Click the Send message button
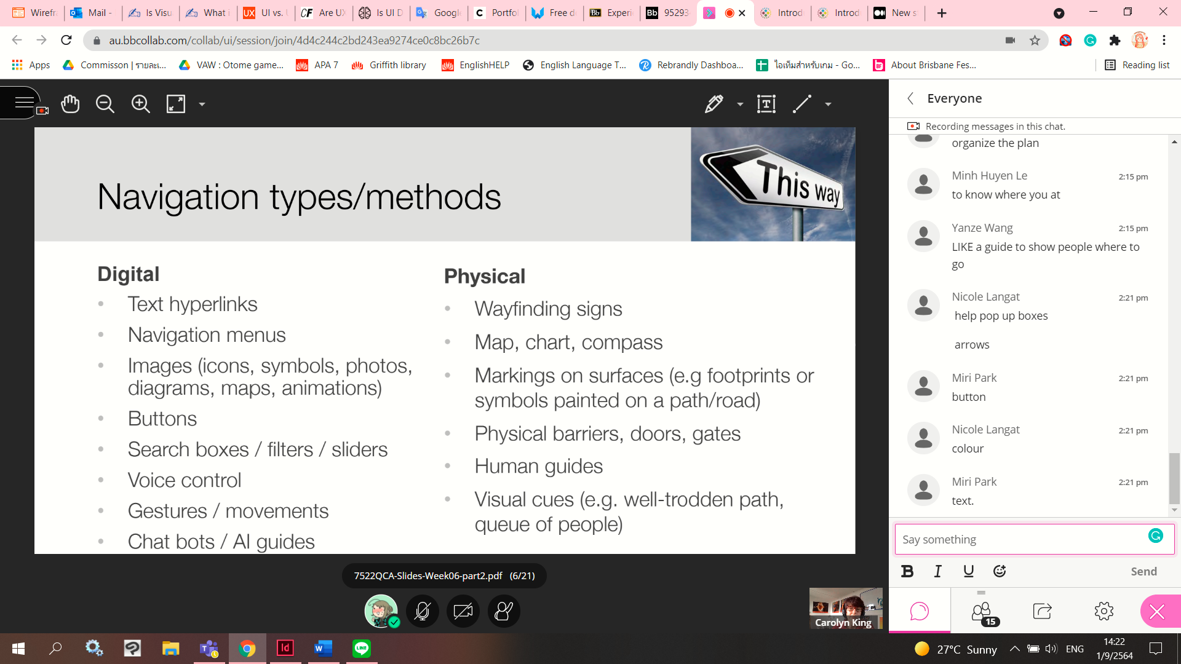 point(1143,571)
